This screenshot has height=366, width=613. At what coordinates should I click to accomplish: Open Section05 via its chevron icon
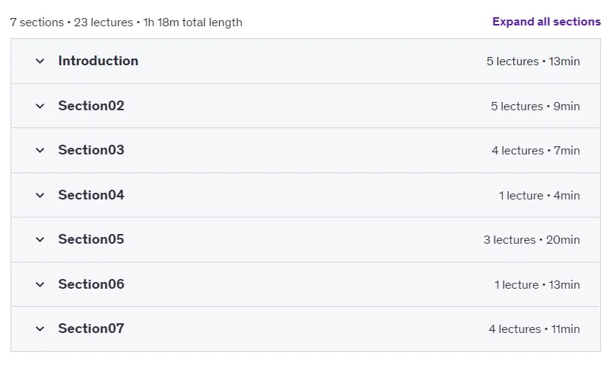40,239
